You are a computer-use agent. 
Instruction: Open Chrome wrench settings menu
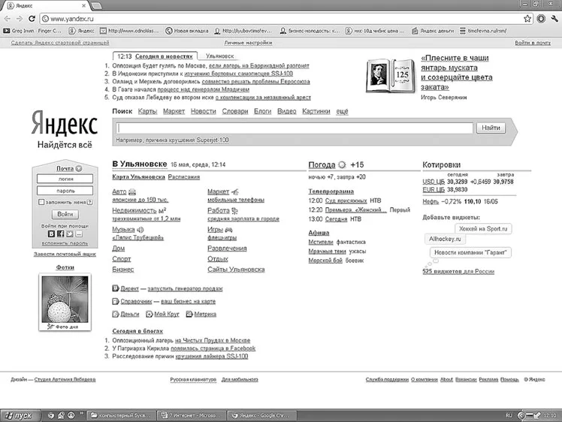554,19
